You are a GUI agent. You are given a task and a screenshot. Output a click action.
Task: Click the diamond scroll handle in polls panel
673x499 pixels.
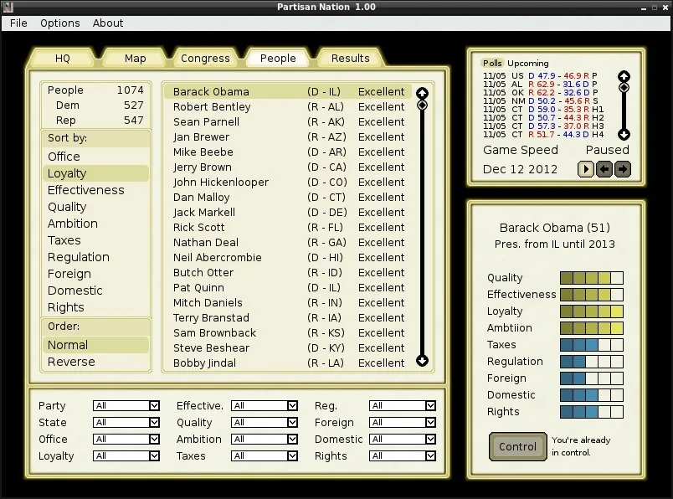(623, 87)
